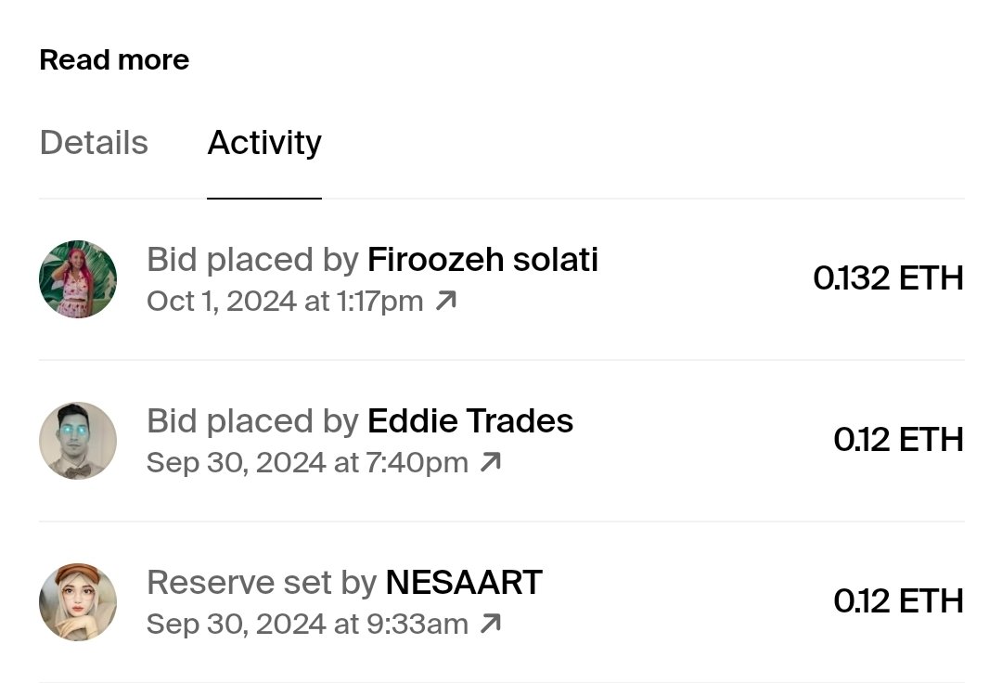Click the "Reserve set by" label text
Image resolution: width=1002 pixels, height=683 pixels.
point(262,583)
